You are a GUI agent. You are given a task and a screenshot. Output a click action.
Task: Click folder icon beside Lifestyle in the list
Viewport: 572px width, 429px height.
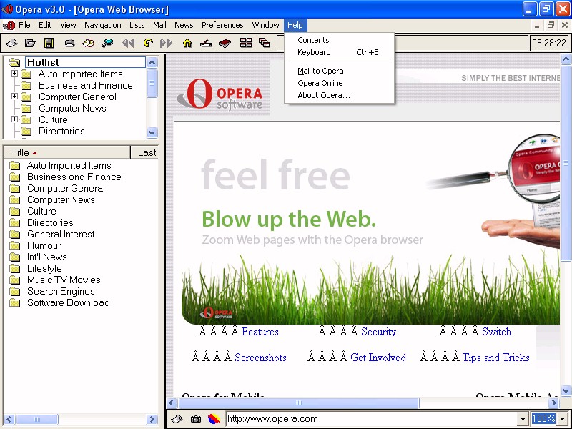[14, 269]
